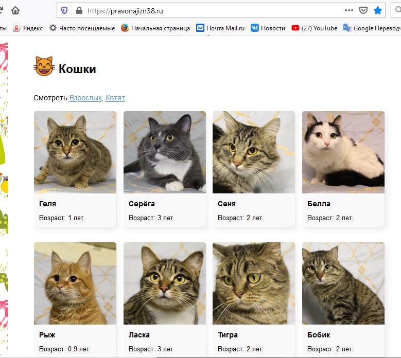Image resolution: width=401 pixels, height=358 pixels.
Task: Click the Firefox home button
Action: (15, 10)
